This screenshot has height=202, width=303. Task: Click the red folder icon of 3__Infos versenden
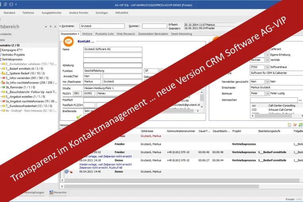click(3, 78)
